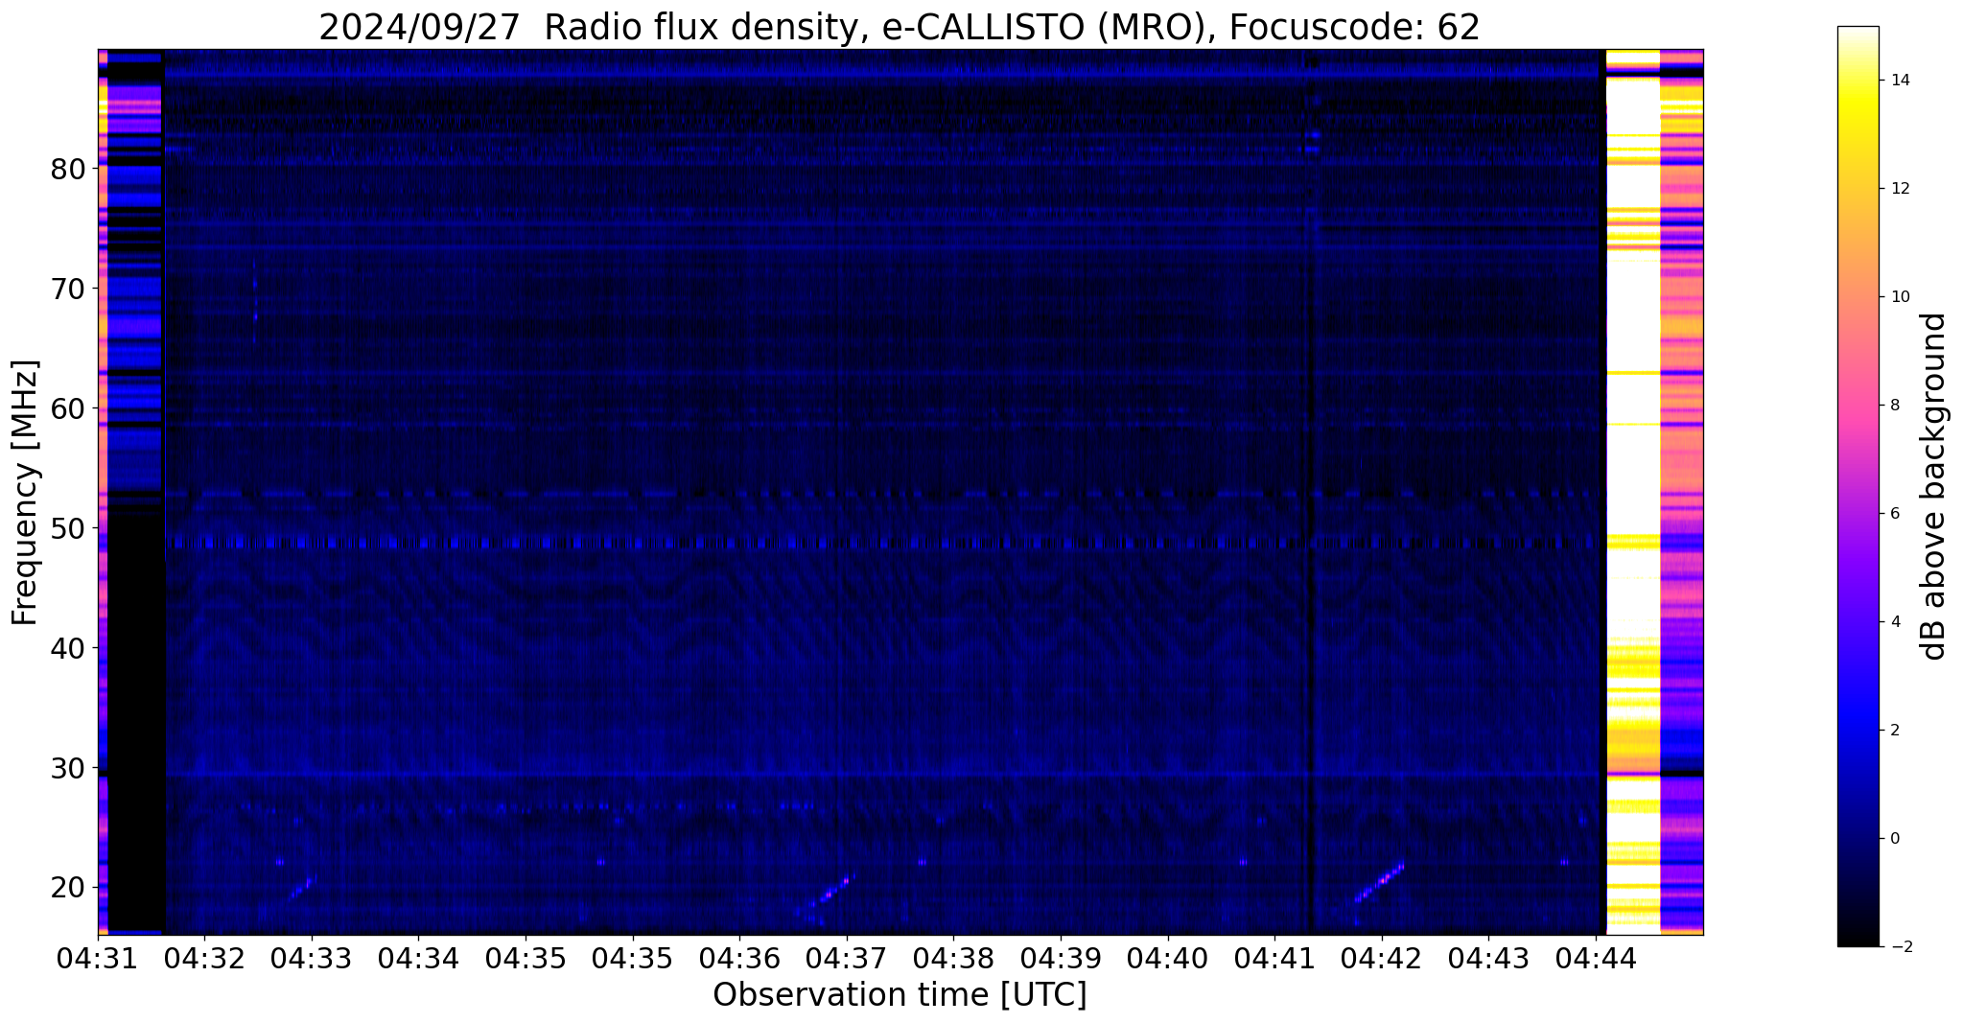
Task: Select the 04:37 time tick label
Action: click(846, 957)
